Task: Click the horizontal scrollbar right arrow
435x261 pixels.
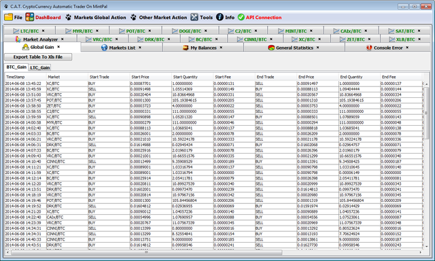Action: (421, 252)
